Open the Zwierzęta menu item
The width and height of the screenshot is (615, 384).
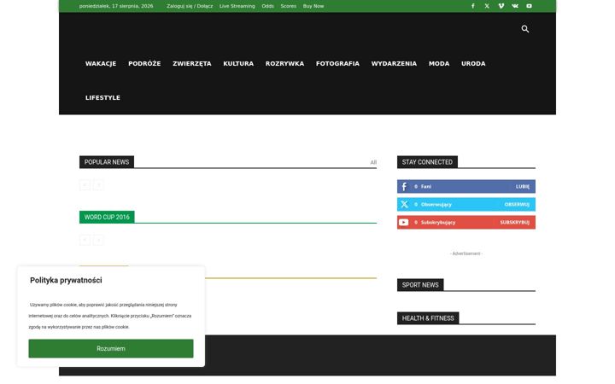192,63
